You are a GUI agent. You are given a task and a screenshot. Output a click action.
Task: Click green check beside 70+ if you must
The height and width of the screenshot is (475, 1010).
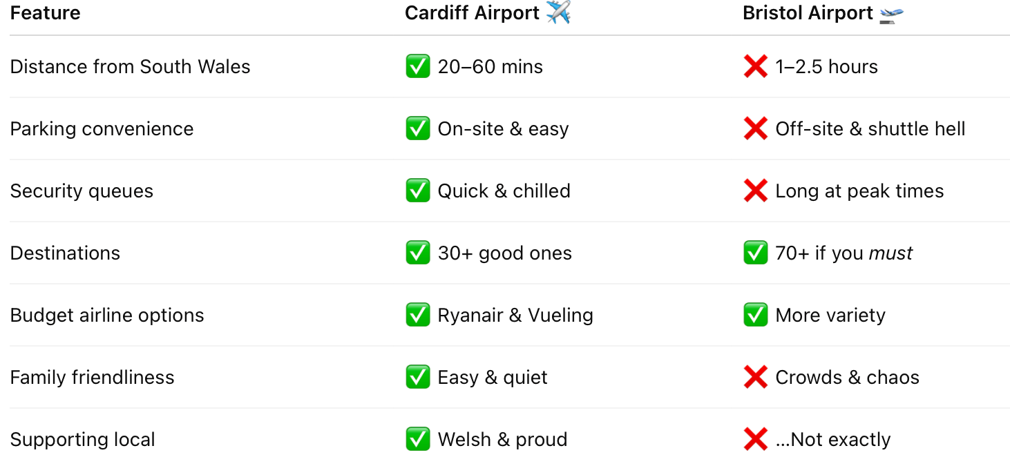pyautogui.click(x=756, y=253)
